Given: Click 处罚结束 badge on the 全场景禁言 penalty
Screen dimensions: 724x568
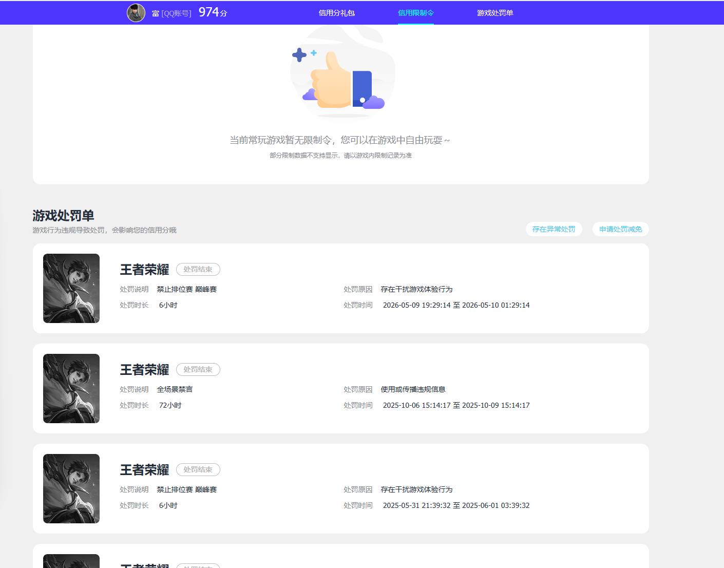Looking at the screenshot, I should coord(198,369).
